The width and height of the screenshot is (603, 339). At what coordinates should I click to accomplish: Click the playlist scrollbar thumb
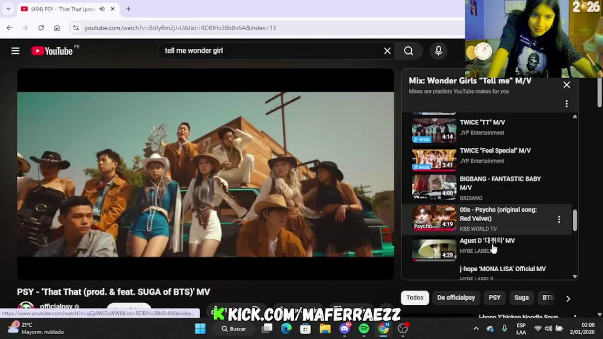coord(575,220)
